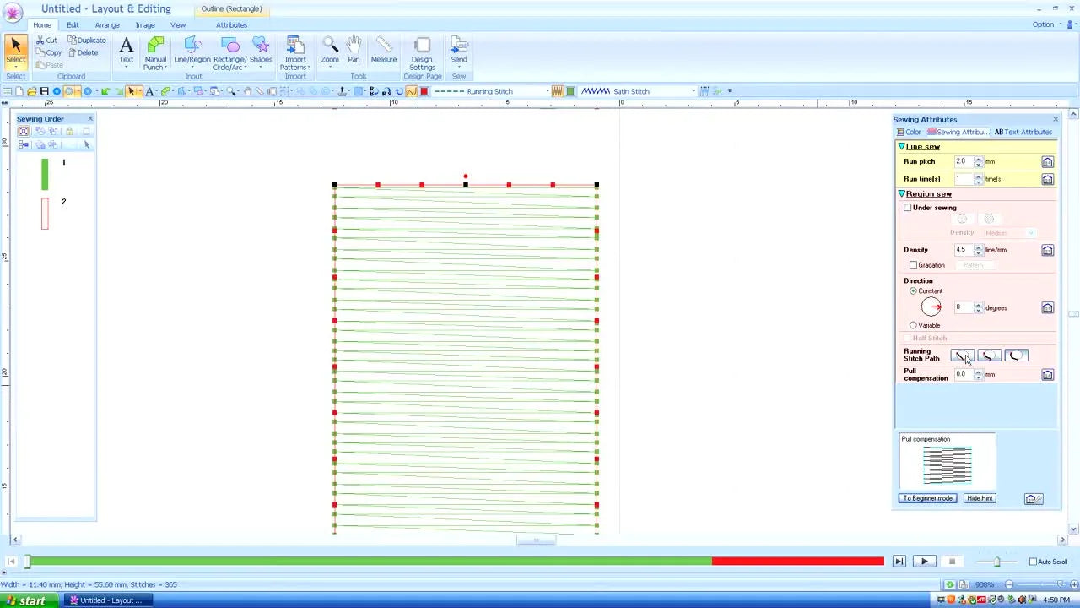Image resolution: width=1080 pixels, height=608 pixels.
Task: Collapse the Line sew section
Action: click(x=902, y=147)
